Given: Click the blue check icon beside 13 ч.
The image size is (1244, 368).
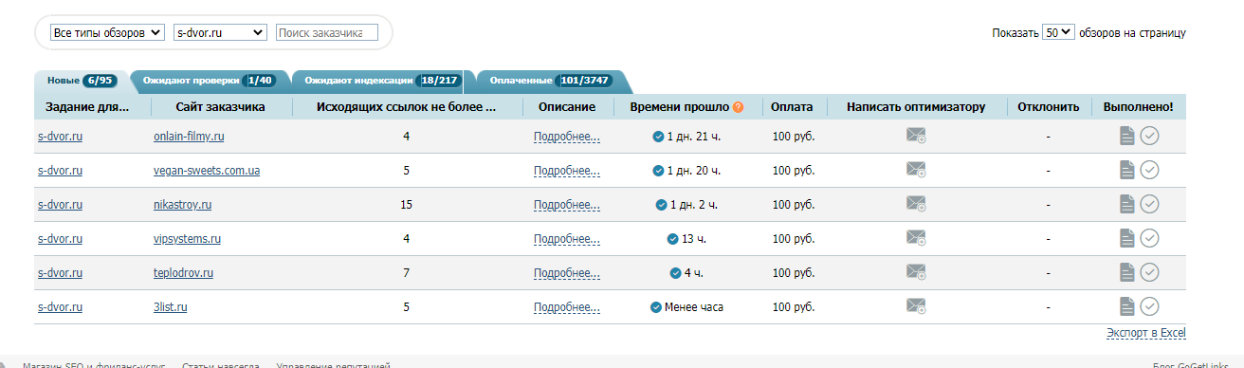Looking at the screenshot, I should (672, 239).
